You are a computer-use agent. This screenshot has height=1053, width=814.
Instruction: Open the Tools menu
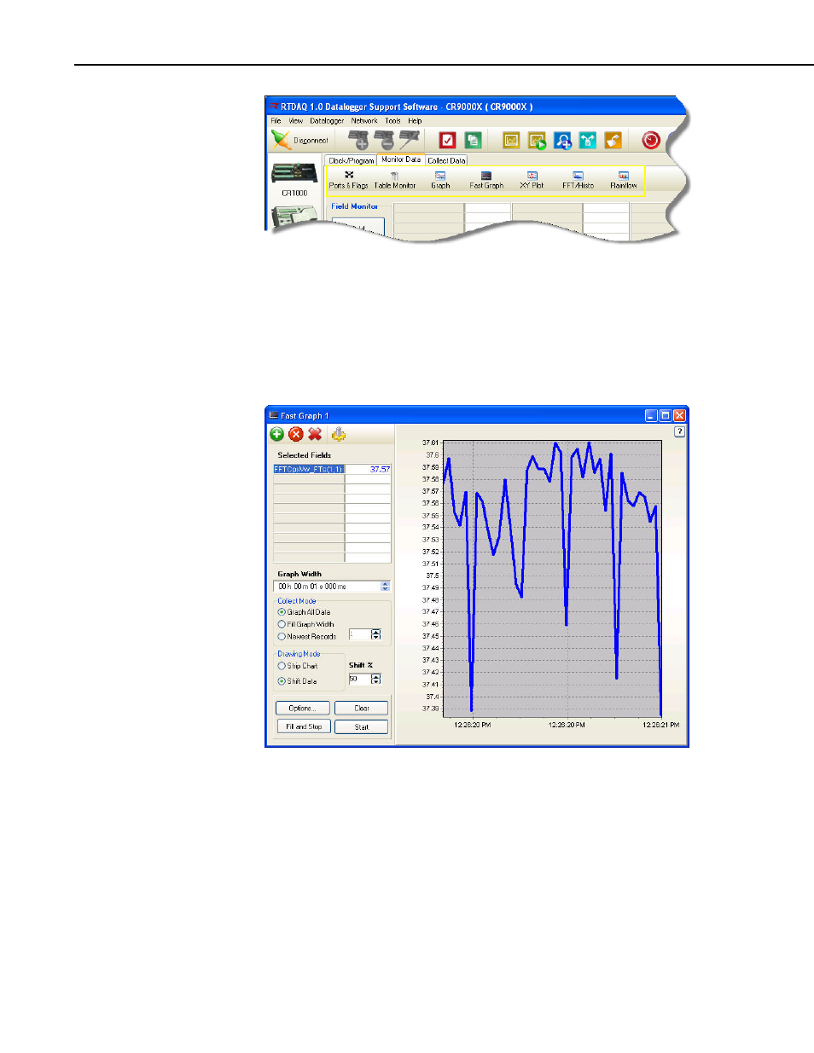pos(392,121)
